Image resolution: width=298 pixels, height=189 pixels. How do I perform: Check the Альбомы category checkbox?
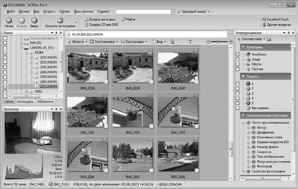click(x=238, y=55)
